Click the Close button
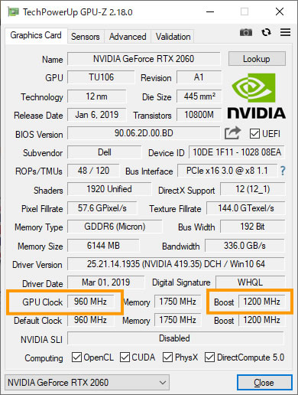The width and height of the screenshot is (298, 395). (264, 382)
